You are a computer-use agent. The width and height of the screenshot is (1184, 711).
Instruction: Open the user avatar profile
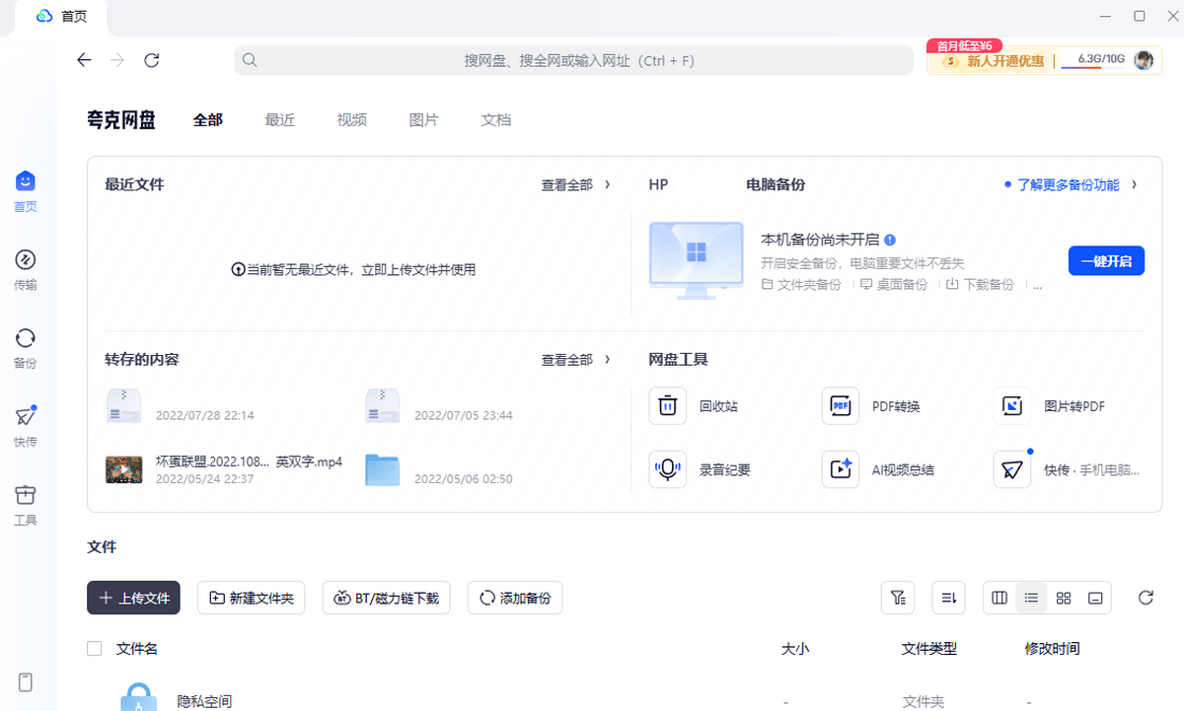(1144, 60)
